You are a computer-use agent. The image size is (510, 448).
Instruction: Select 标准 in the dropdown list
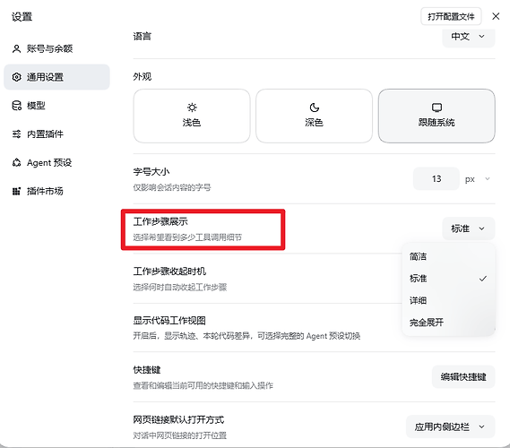tap(448, 279)
